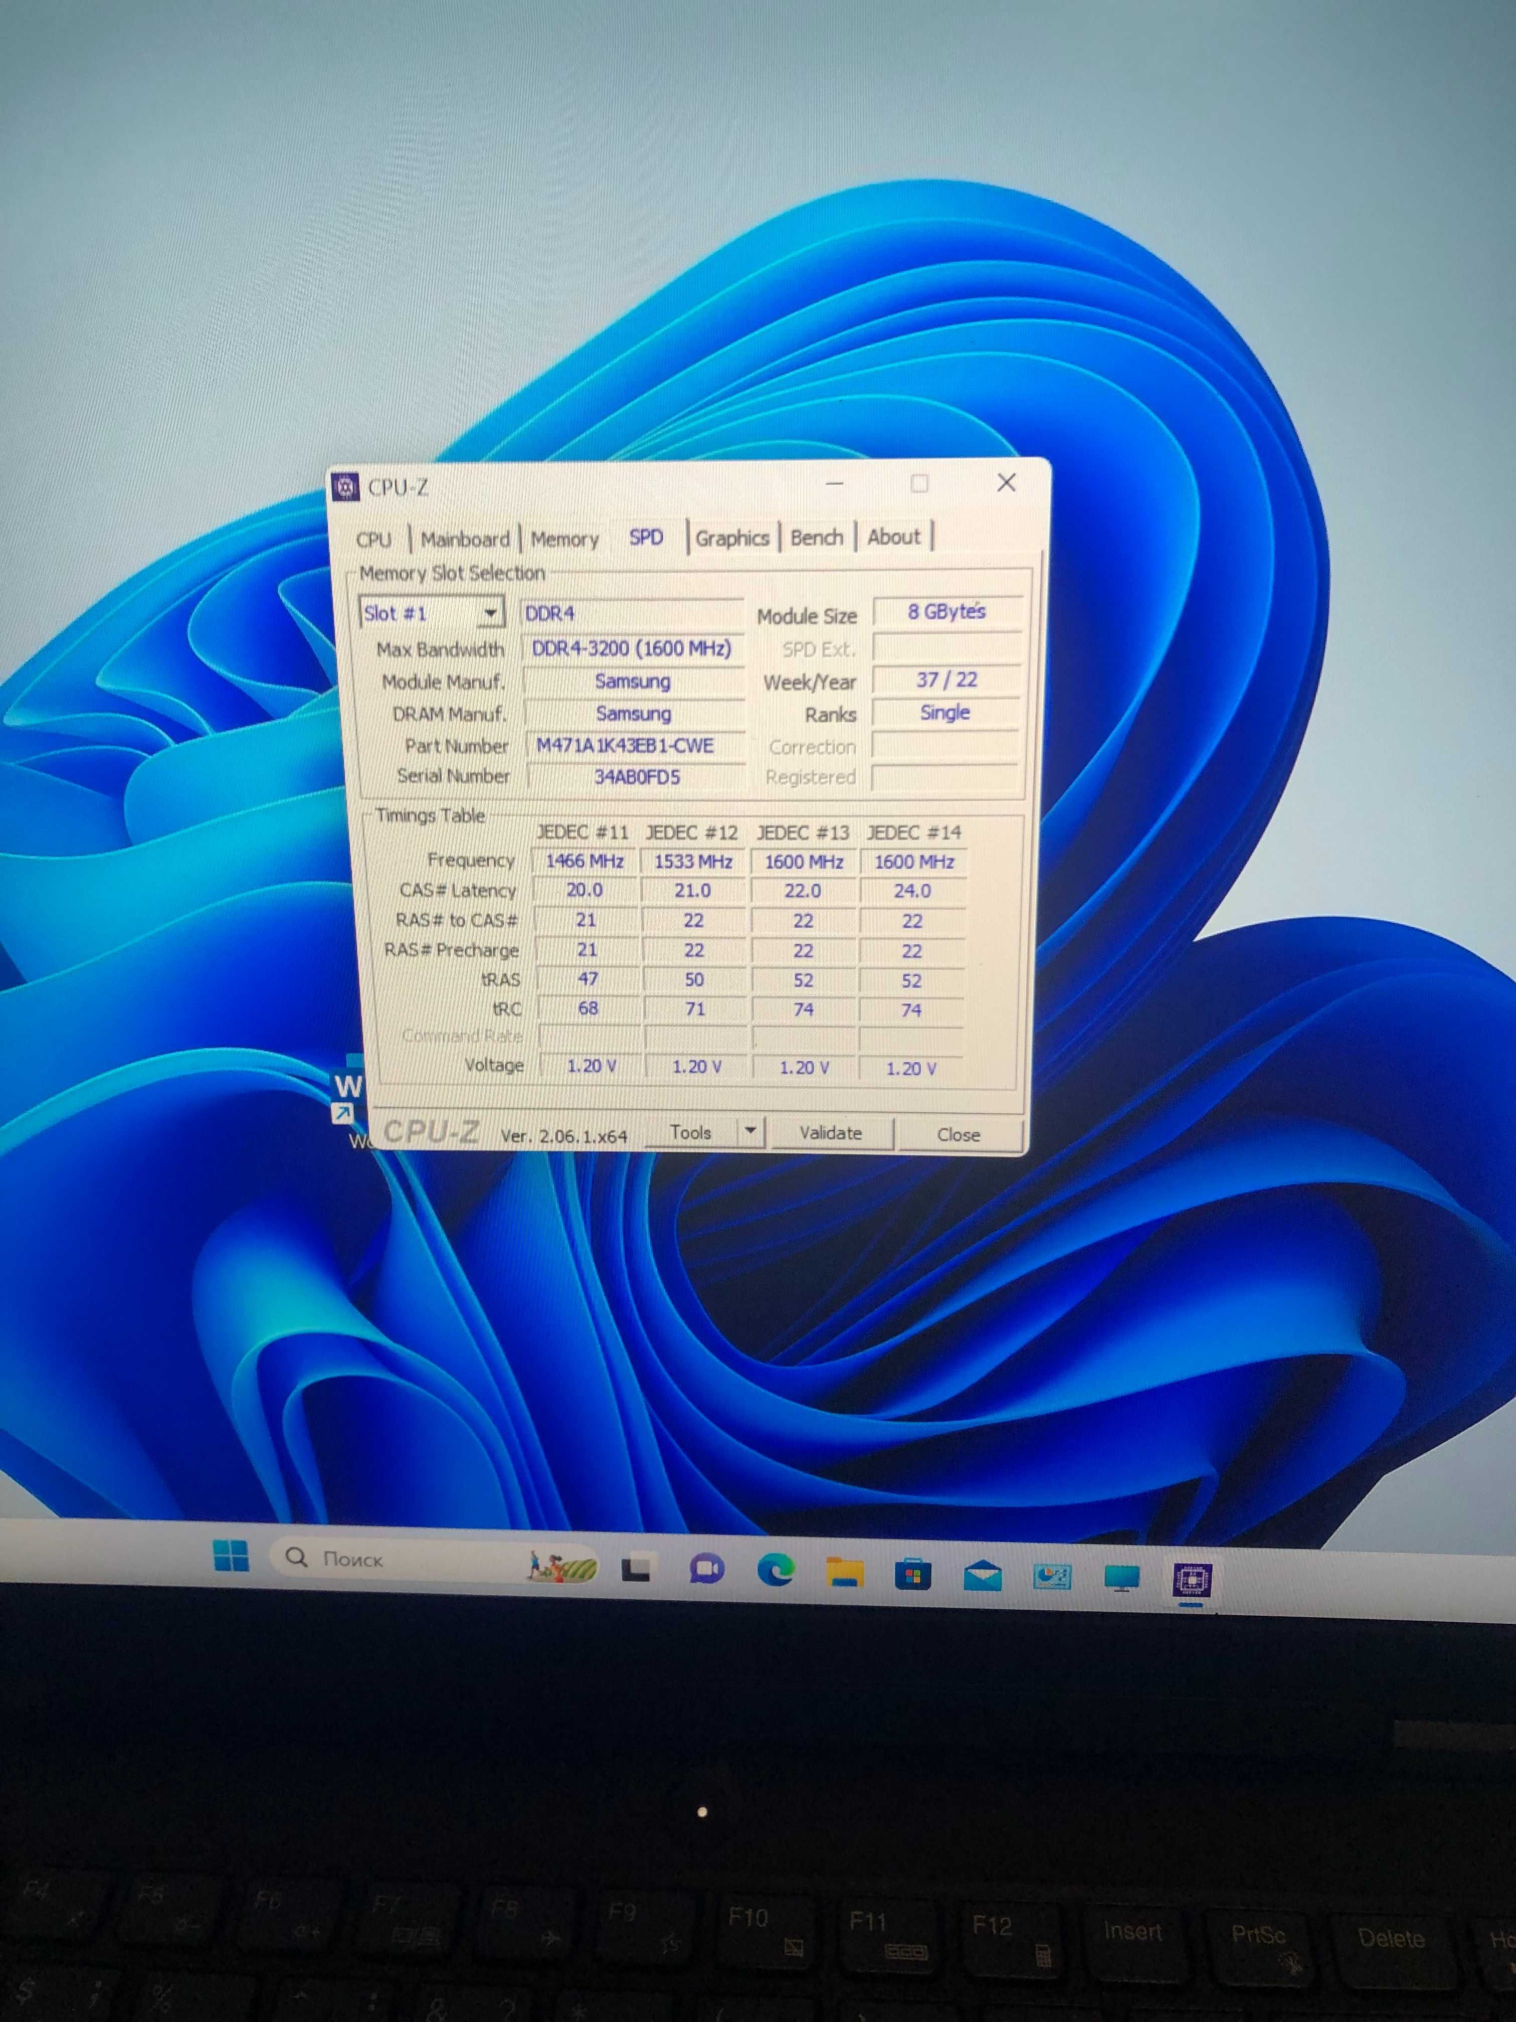Open Task View from the taskbar

(x=637, y=1569)
